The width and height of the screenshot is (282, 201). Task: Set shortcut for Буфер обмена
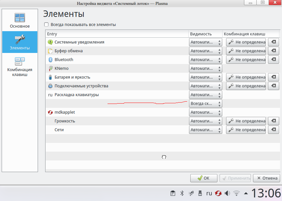tap(246, 51)
